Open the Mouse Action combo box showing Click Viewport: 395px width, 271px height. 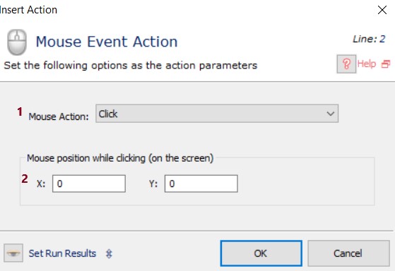217,114
